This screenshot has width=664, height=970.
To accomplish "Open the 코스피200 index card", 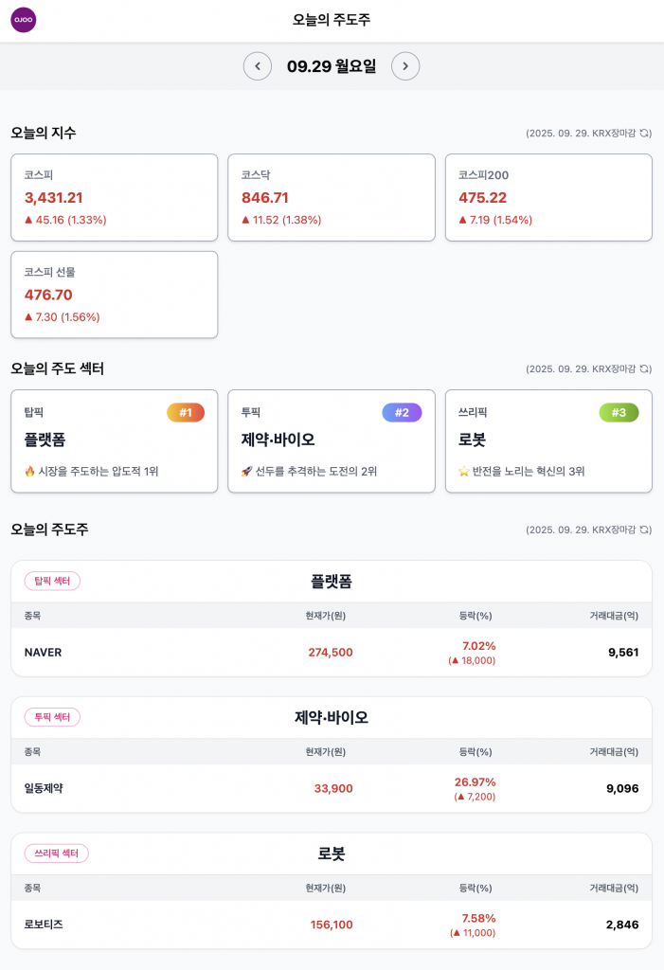I will tap(548, 197).
